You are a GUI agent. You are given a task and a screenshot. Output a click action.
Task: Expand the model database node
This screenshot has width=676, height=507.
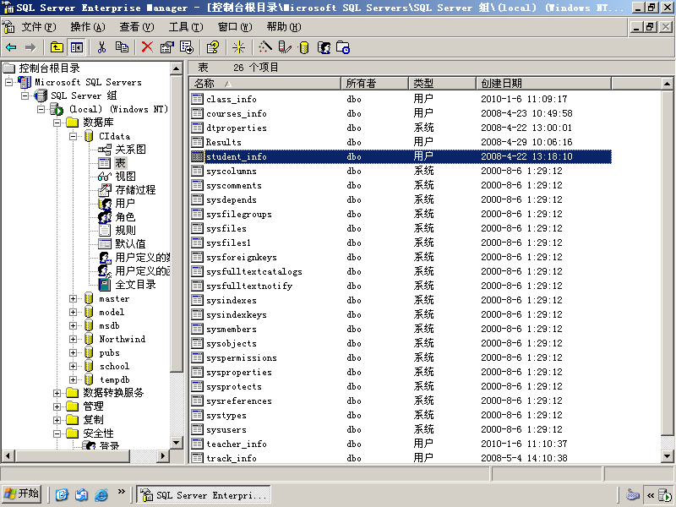coord(73,312)
